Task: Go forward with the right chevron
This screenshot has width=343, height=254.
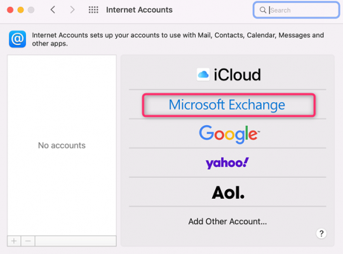Action: pyautogui.click(x=72, y=10)
